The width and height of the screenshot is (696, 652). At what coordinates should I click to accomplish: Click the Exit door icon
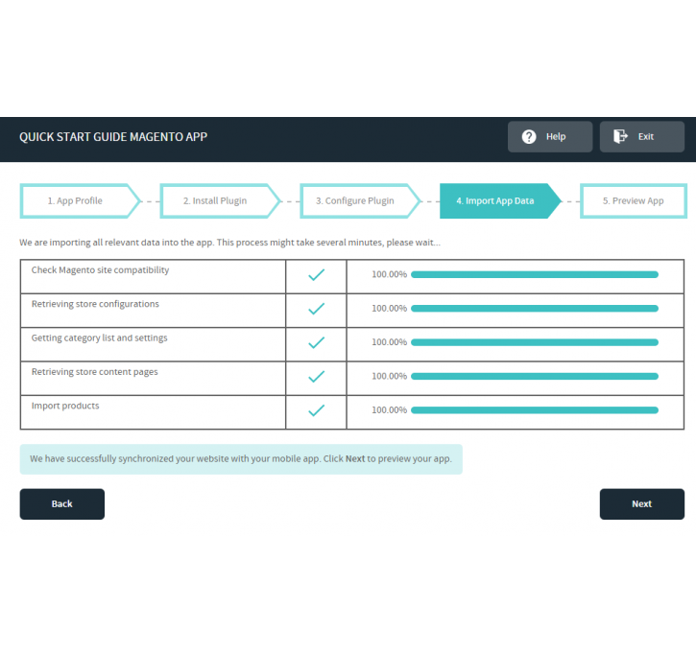620,136
